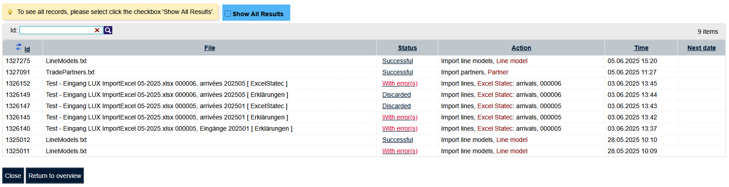Sort table by File column header
The width and height of the screenshot is (729, 187).
point(210,48)
